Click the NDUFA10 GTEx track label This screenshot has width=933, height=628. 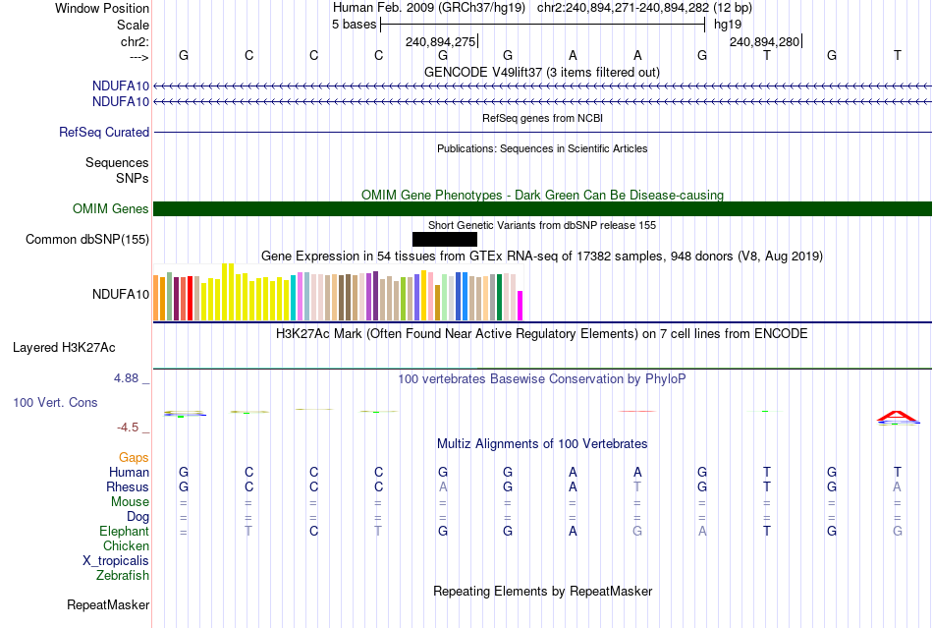click(120, 294)
